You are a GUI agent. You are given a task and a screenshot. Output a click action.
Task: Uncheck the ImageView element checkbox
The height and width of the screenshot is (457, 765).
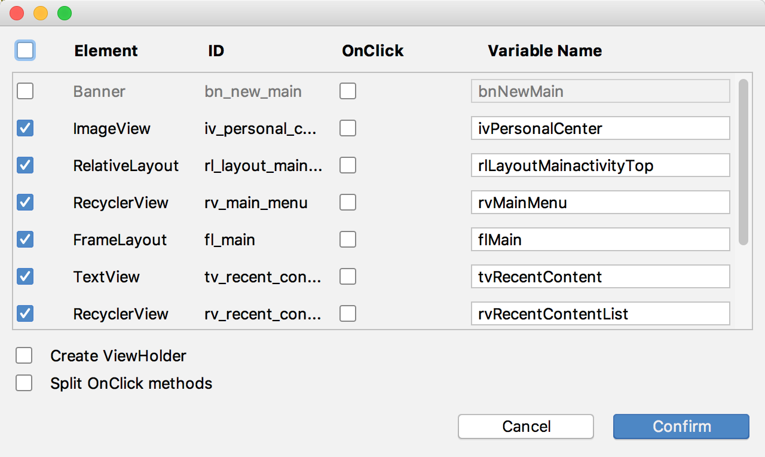25,128
